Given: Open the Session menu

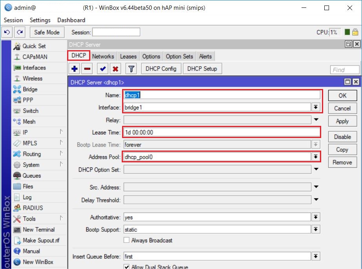Looking at the screenshot, I should coord(13,20).
